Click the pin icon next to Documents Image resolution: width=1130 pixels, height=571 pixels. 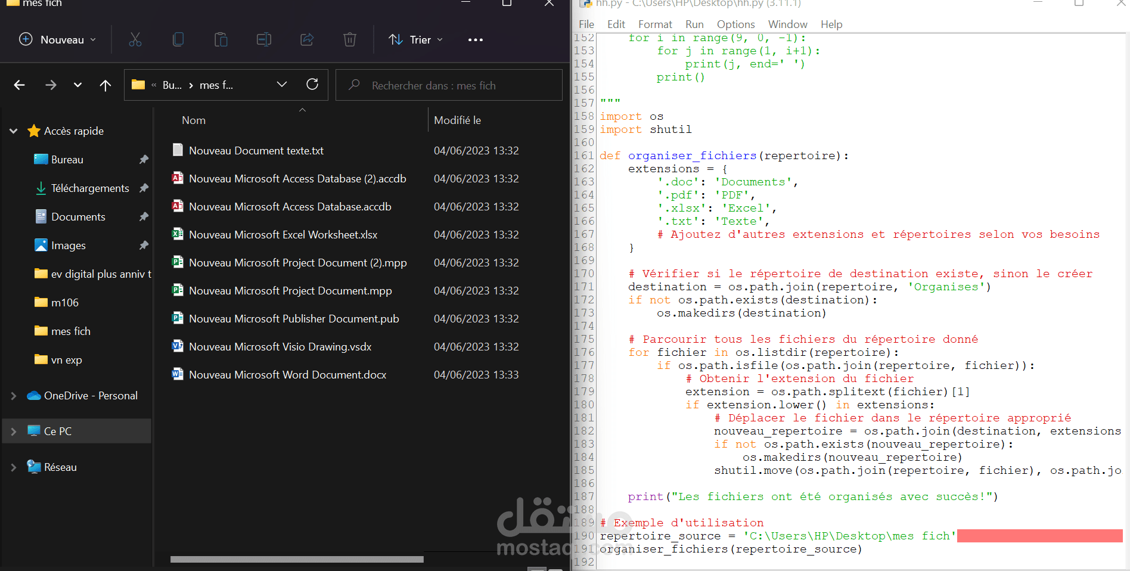pyautogui.click(x=144, y=217)
